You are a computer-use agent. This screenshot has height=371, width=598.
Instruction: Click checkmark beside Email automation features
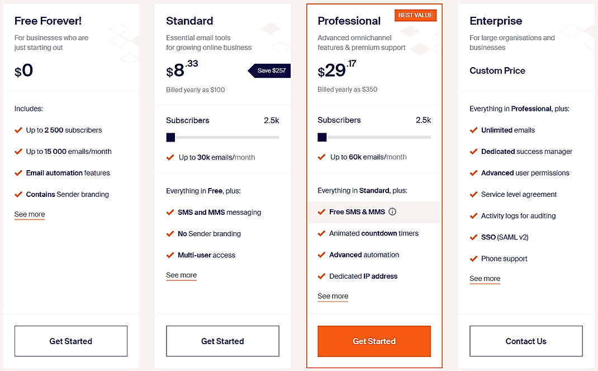click(x=18, y=173)
